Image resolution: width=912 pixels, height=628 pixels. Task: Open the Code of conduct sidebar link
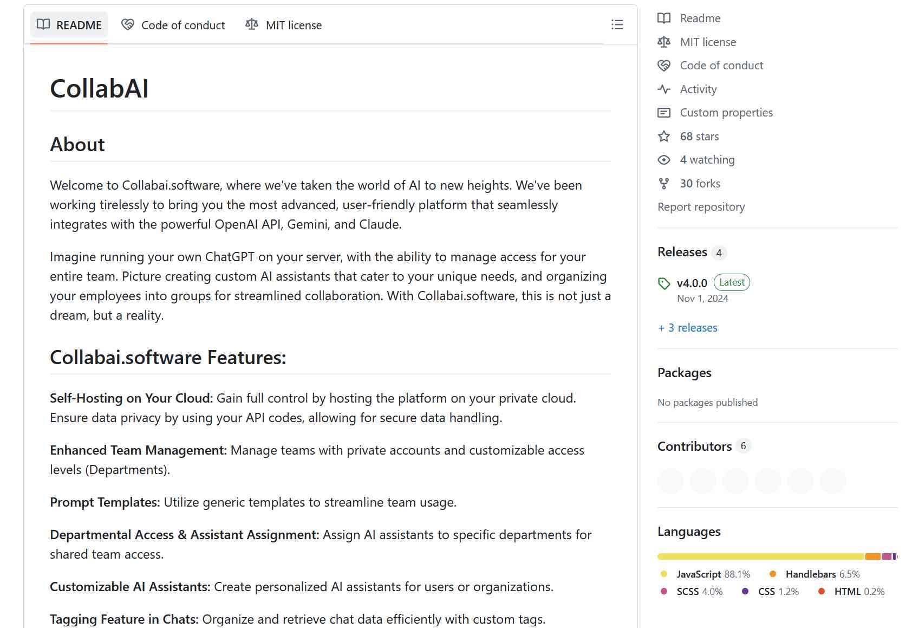click(721, 66)
